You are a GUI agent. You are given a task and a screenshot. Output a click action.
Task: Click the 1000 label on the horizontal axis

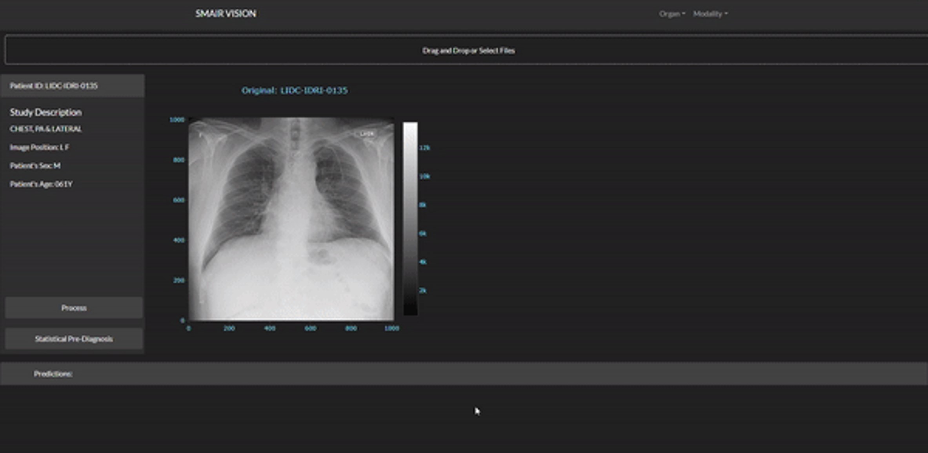[x=391, y=328]
